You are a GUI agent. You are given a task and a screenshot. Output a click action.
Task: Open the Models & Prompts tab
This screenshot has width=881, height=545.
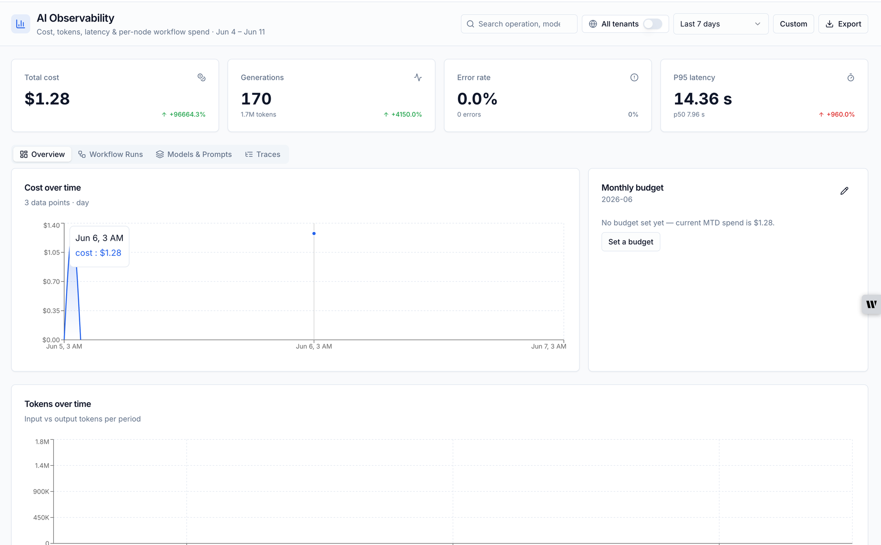[x=194, y=154]
